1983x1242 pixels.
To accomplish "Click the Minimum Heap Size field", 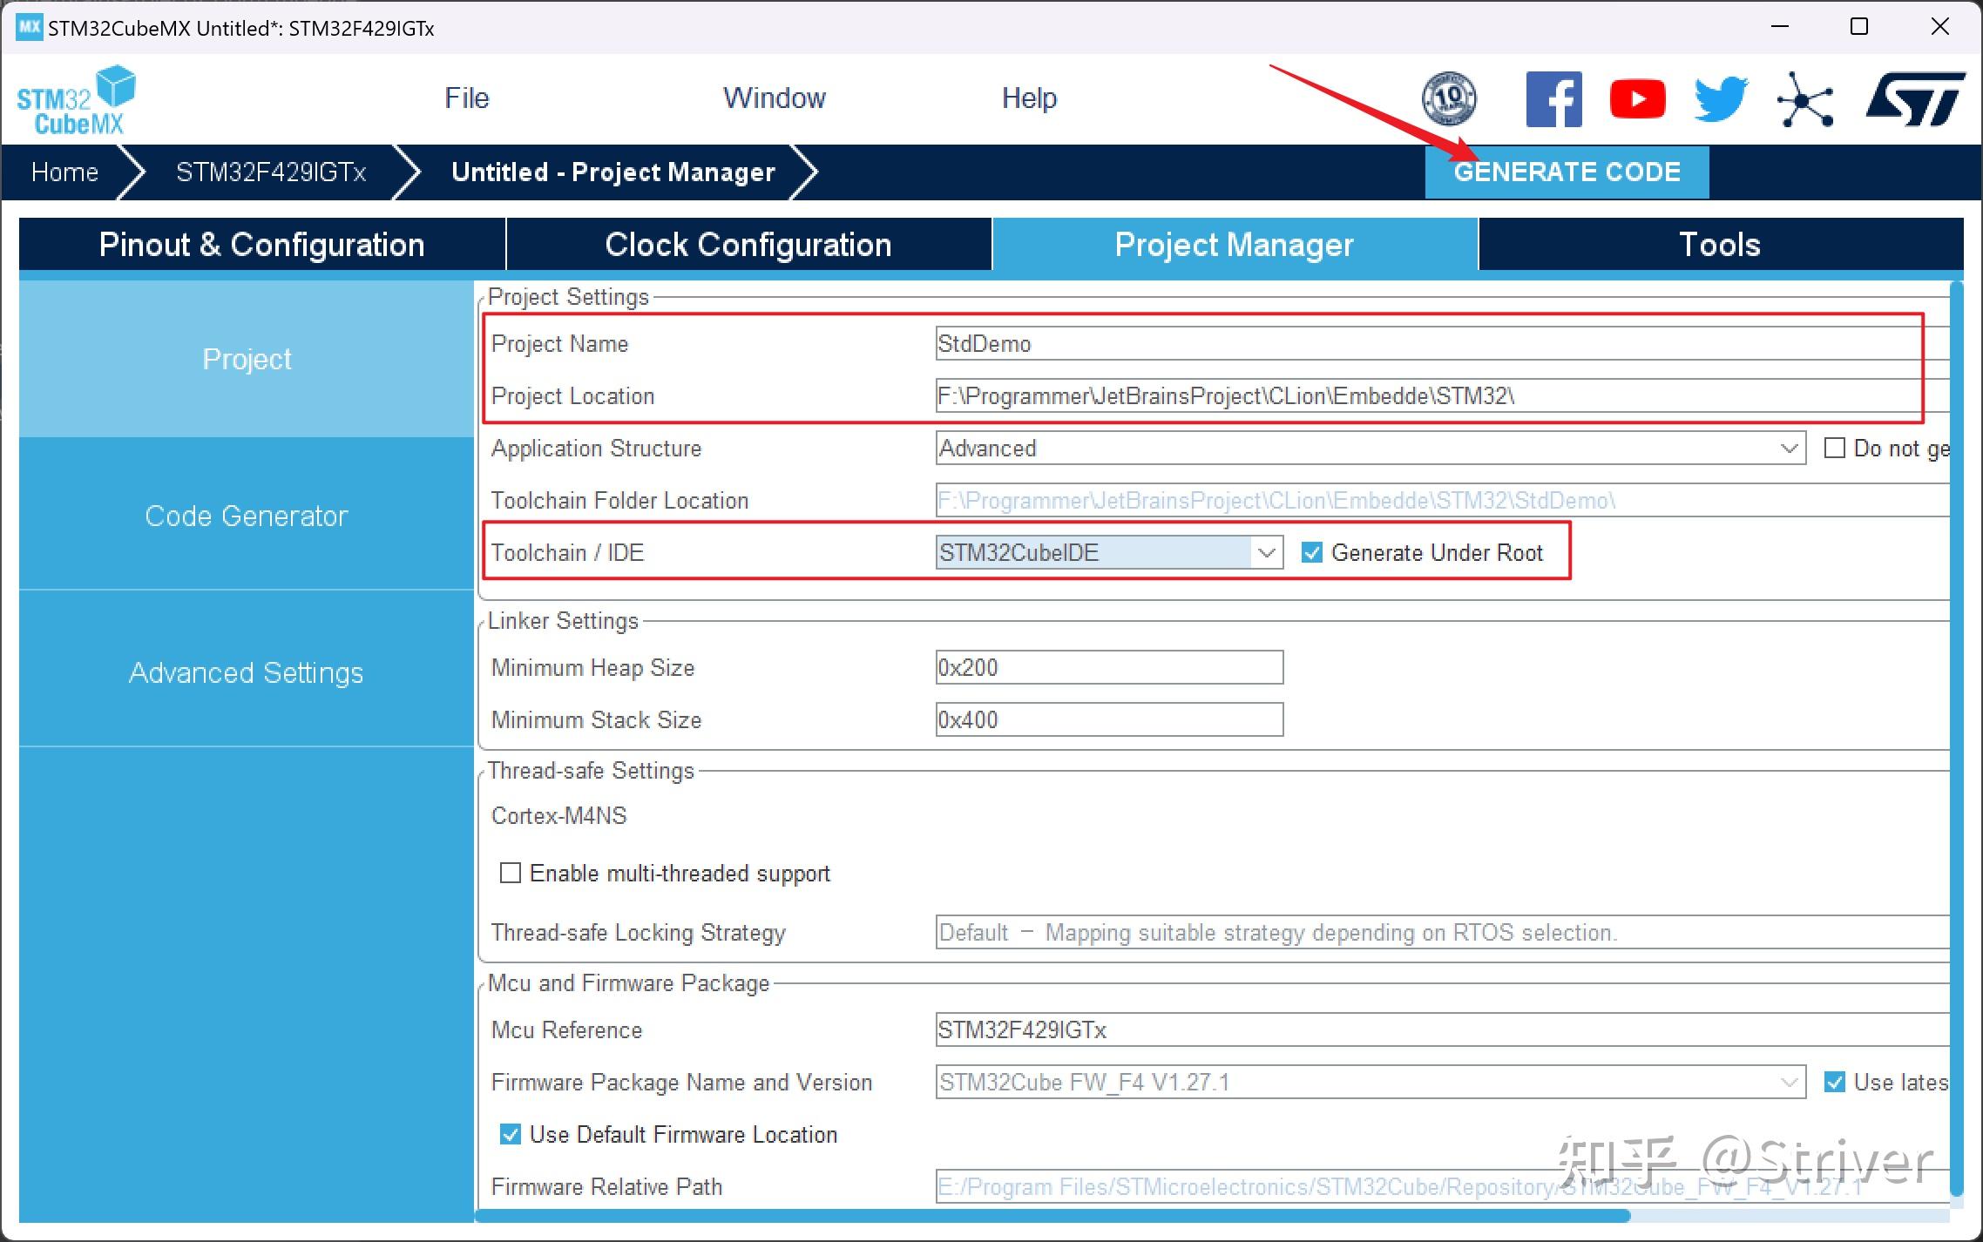I will tap(1109, 667).
